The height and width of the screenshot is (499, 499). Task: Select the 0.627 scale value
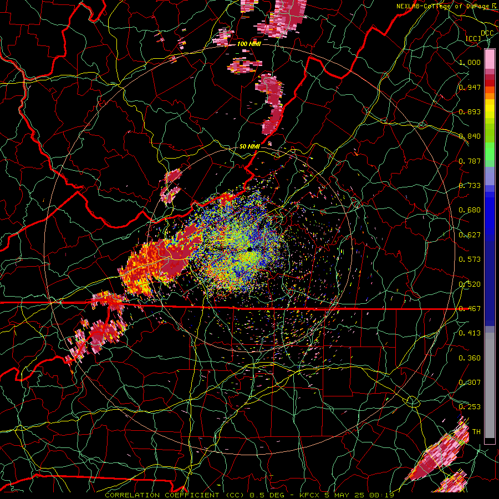470,235
